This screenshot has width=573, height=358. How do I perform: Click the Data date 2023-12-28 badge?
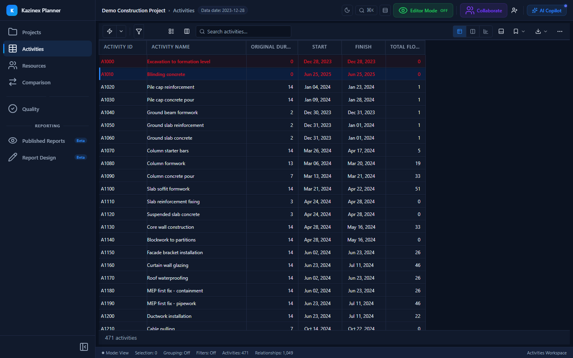point(223,10)
